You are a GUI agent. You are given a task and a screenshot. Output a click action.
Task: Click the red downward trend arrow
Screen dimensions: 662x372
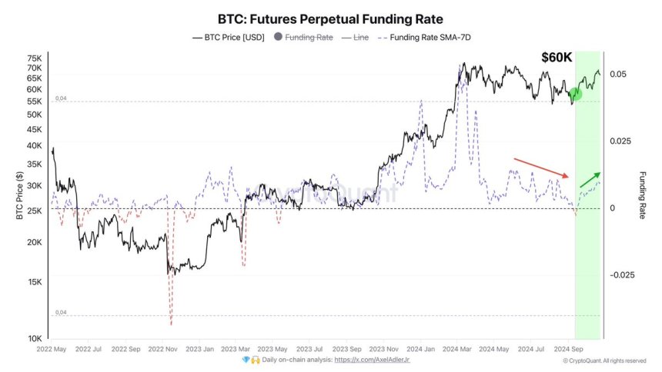point(541,168)
